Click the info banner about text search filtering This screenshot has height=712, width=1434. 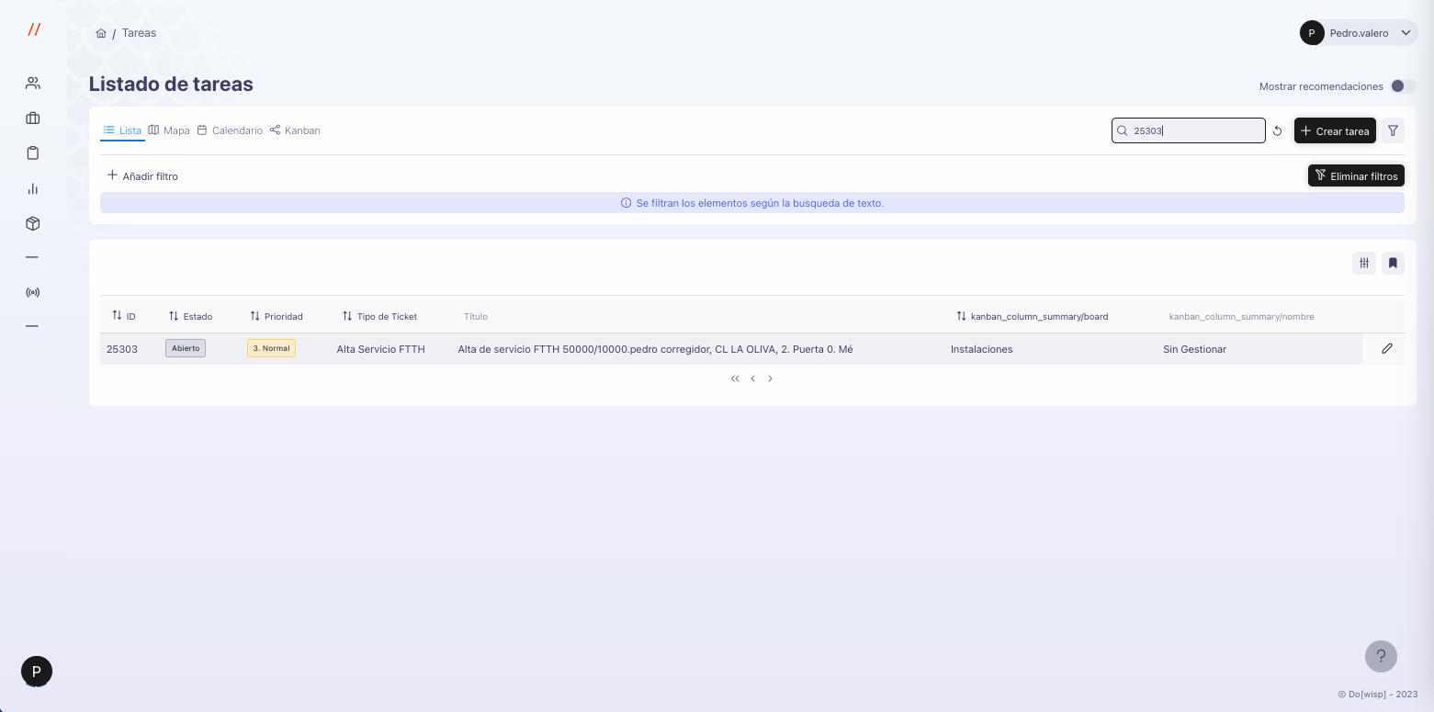pos(752,203)
